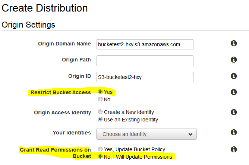This screenshot has height=165, width=249.
Task: Click the Create Distribution page title
Action: click(45, 7)
